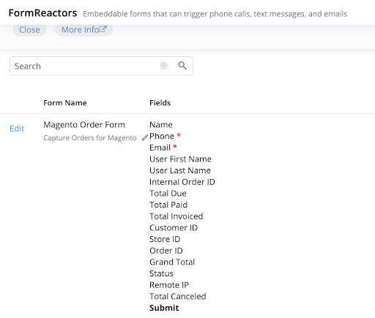The image size is (375, 318).
Task: Clear the search box with the x icon
Action: (164, 66)
